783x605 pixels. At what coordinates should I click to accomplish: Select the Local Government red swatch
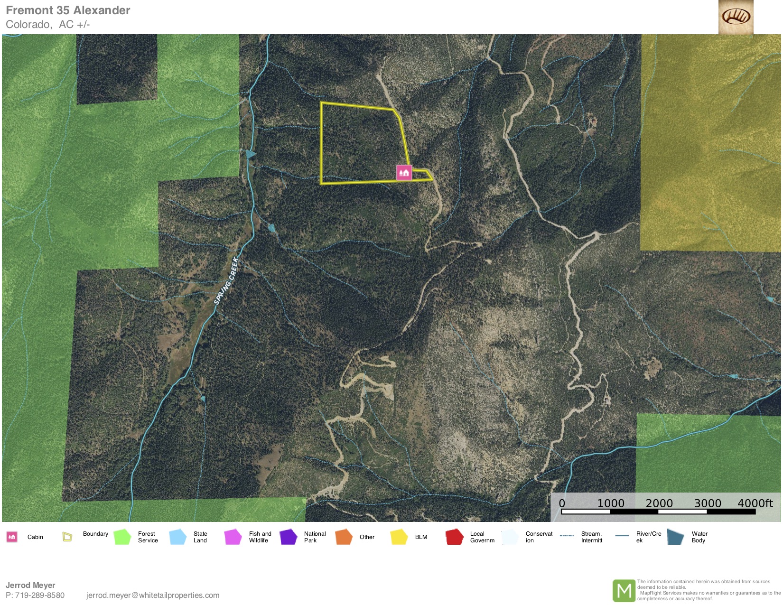click(454, 537)
